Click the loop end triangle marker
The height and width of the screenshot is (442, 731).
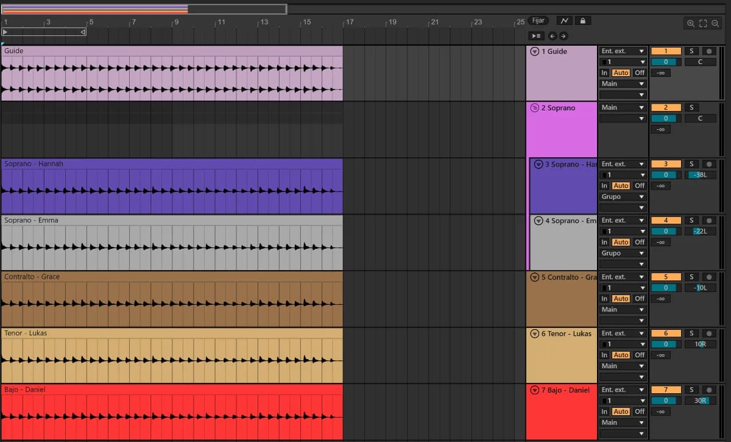83,32
